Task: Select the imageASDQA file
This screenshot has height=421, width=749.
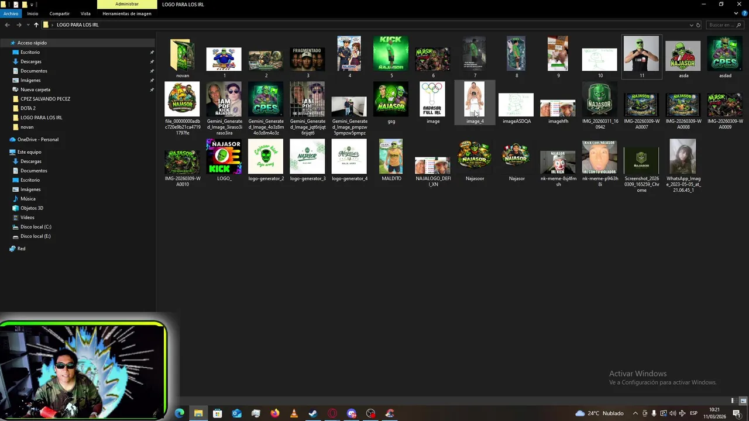Action: point(516,105)
